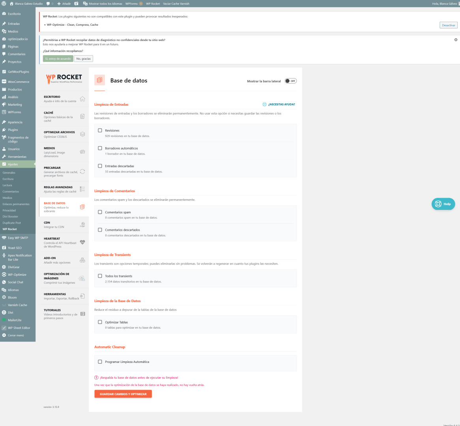This screenshot has height=426, width=460.
Task: Open Mostrar todos los idiomas menu
Action: (103, 4)
